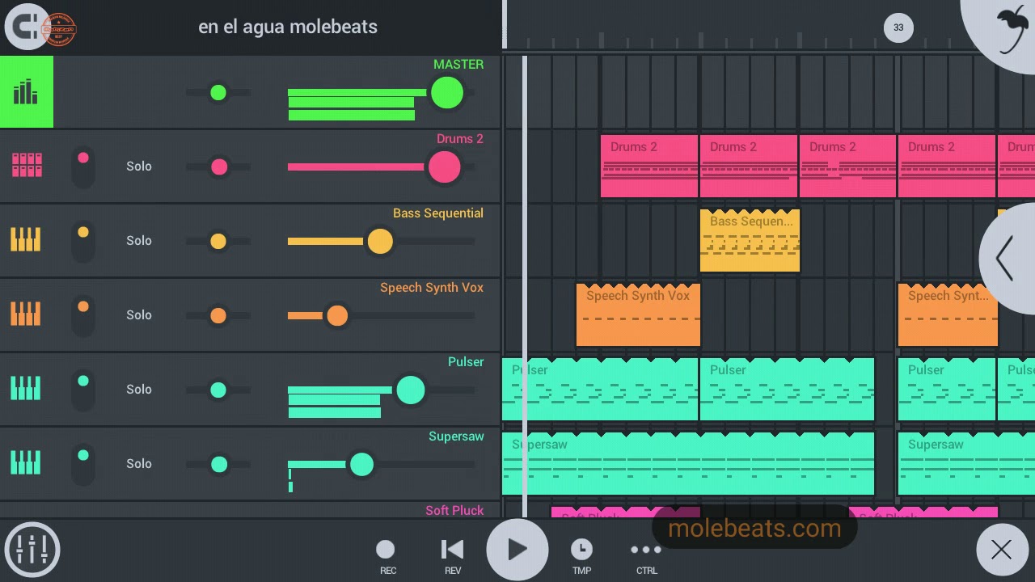Image resolution: width=1035 pixels, height=582 pixels.
Task: Click the MASTER pan slider knob
Action: pos(218,93)
